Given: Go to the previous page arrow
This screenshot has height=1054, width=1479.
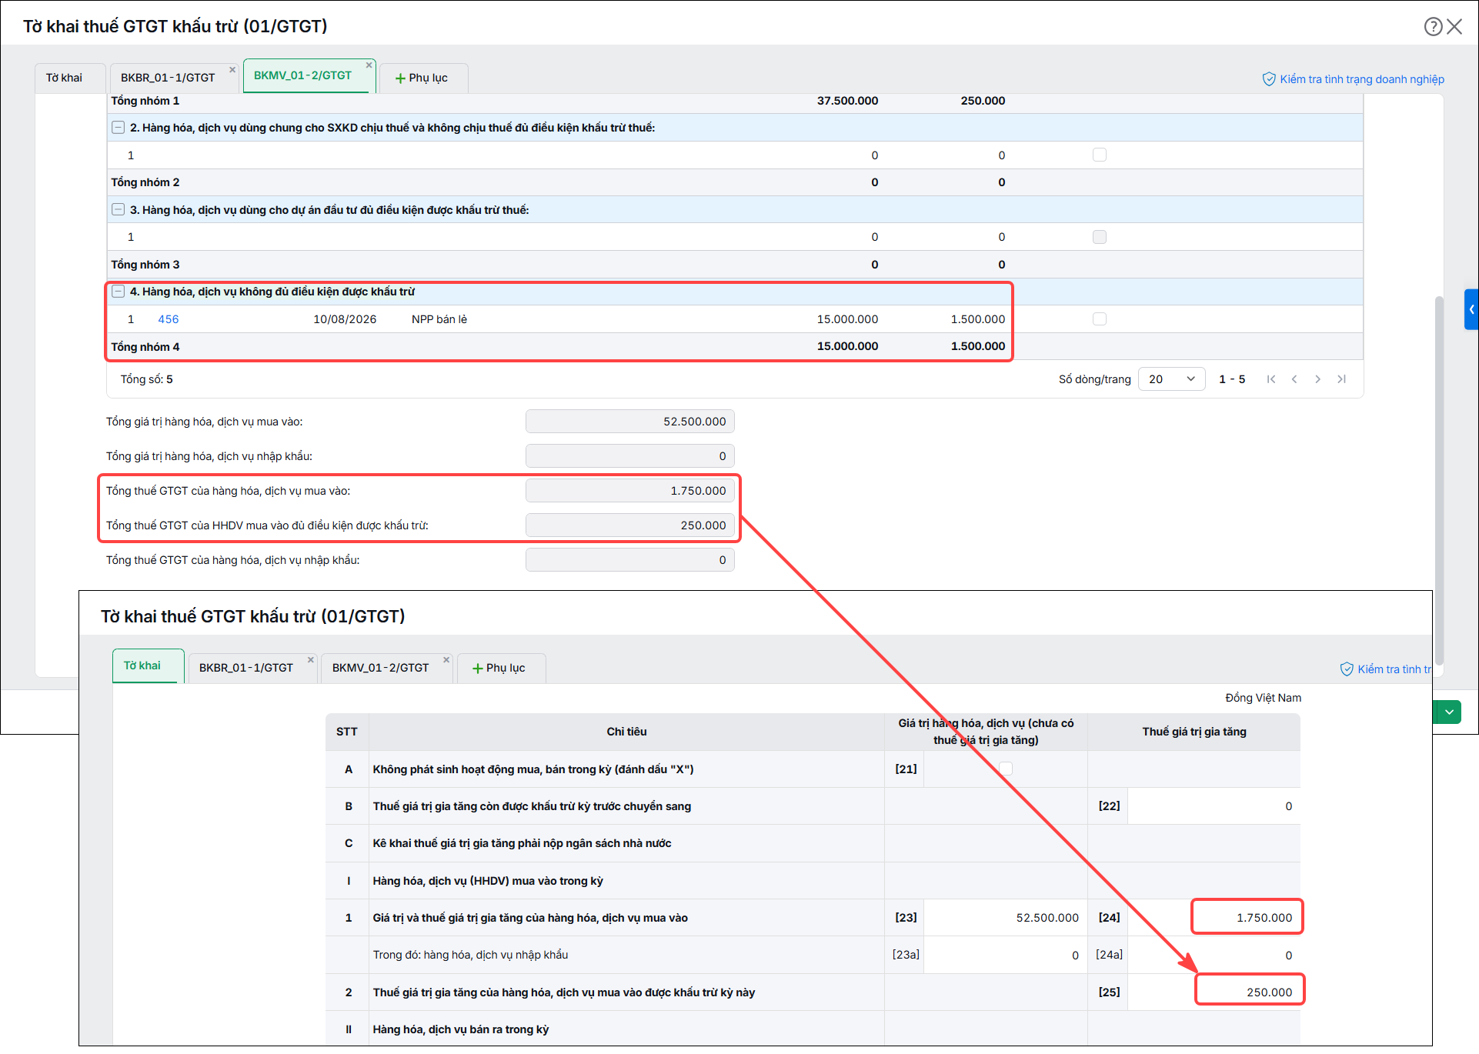Looking at the screenshot, I should click(1294, 379).
